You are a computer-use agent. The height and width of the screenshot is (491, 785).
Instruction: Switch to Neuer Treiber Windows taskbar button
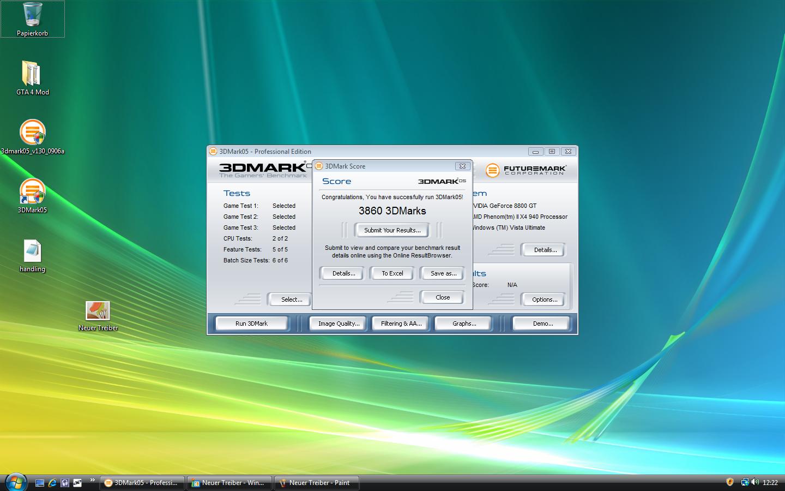[x=230, y=483]
